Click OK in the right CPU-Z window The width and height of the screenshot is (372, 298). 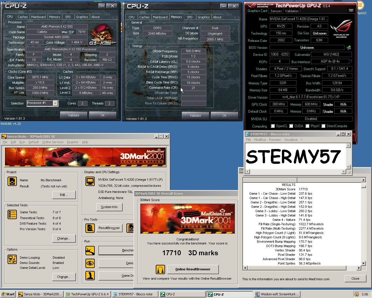[224, 116]
